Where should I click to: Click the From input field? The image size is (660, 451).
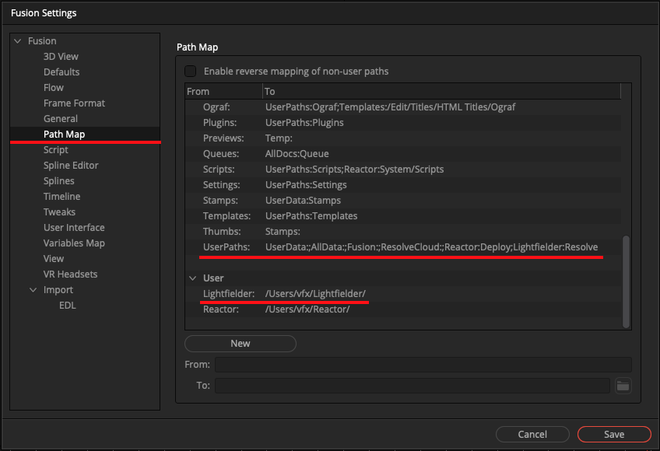[x=423, y=365]
